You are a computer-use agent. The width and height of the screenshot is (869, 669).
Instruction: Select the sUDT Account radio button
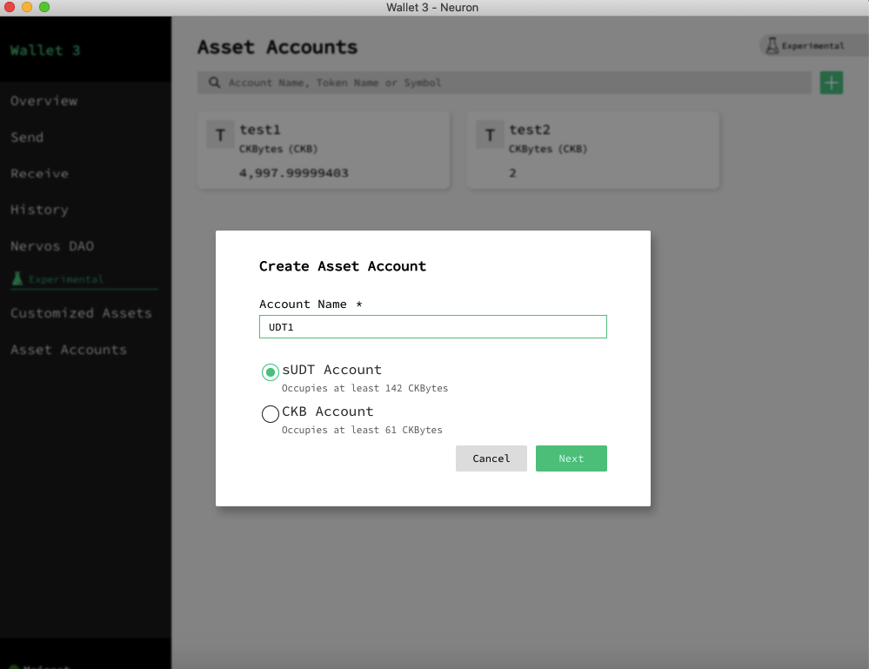(x=271, y=372)
